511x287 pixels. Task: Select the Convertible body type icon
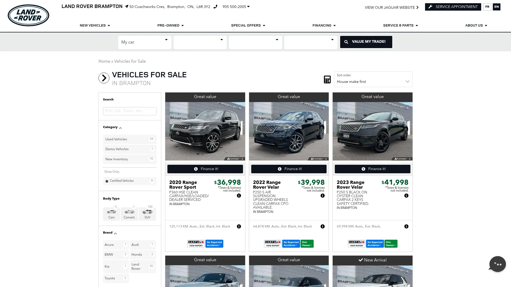(129, 214)
